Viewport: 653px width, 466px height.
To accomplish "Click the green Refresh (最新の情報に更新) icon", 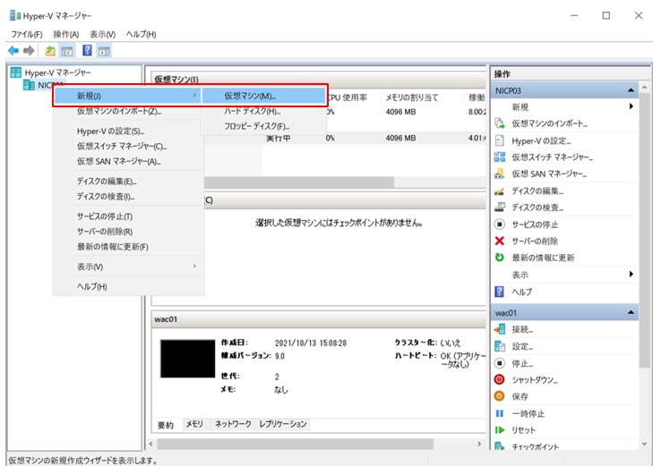I will (x=500, y=258).
